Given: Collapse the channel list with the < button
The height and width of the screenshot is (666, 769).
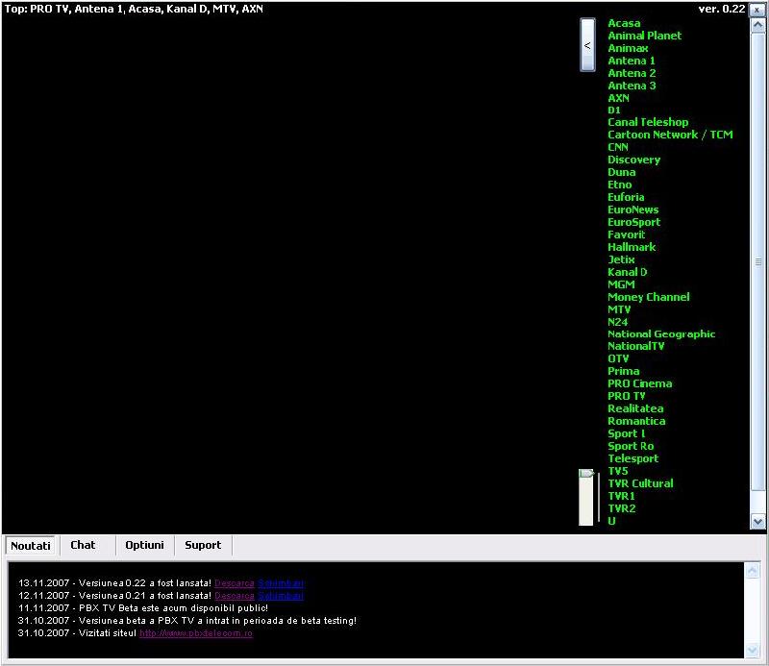Looking at the screenshot, I should 587,45.
